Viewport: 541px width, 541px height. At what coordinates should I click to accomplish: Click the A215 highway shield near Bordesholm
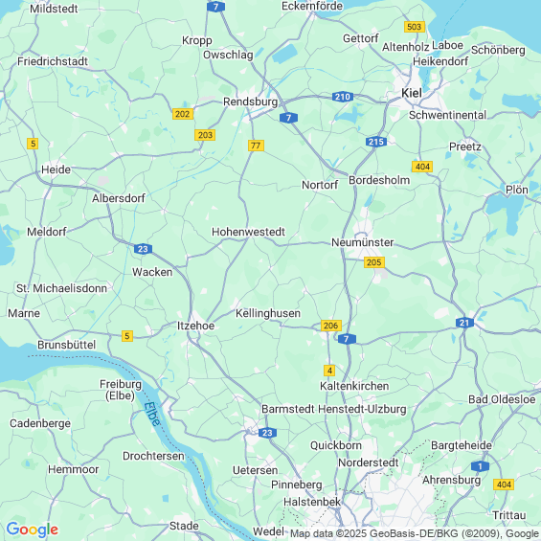pos(376,142)
